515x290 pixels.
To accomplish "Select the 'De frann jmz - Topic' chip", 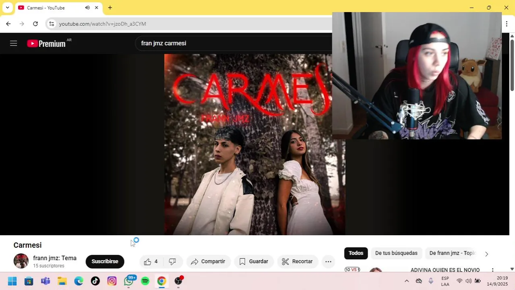I will [x=452, y=253].
